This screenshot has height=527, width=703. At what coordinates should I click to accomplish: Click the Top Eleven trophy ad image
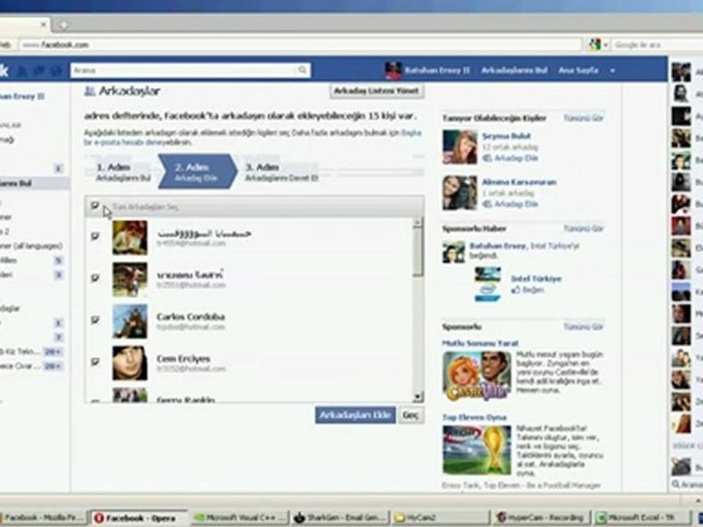click(x=477, y=449)
